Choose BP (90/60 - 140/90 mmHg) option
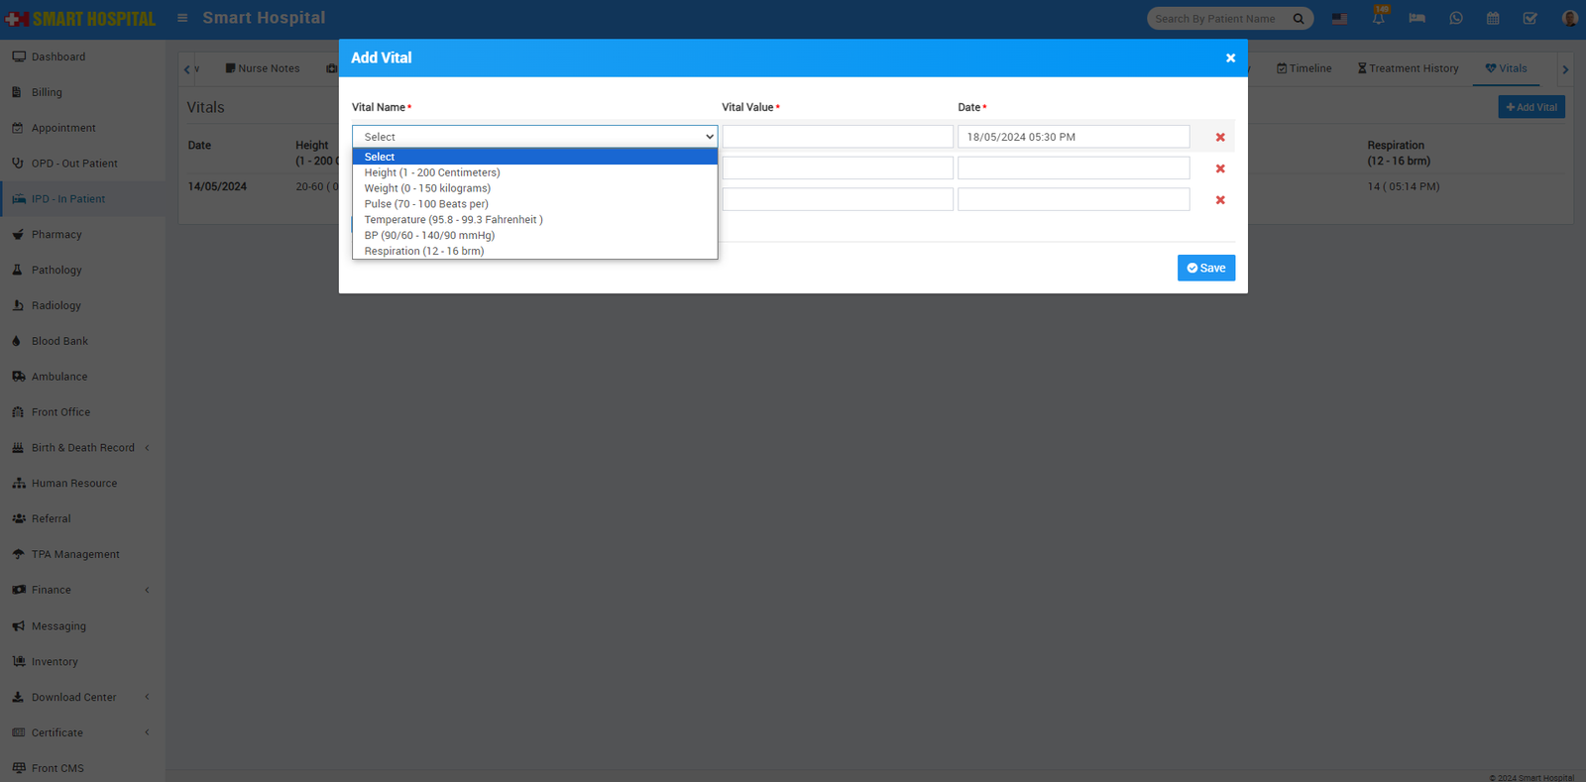The height and width of the screenshot is (782, 1586). point(429,236)
